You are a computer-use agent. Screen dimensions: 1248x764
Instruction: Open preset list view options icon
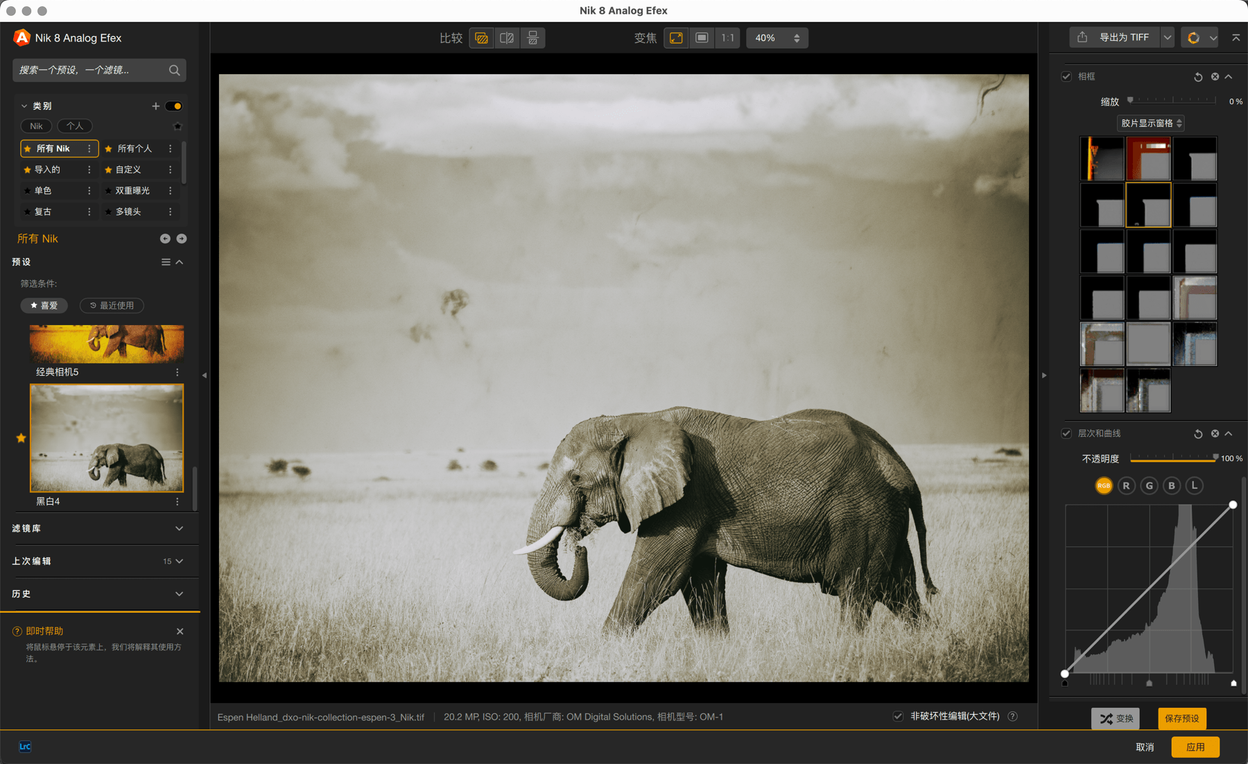click(166, 262)
